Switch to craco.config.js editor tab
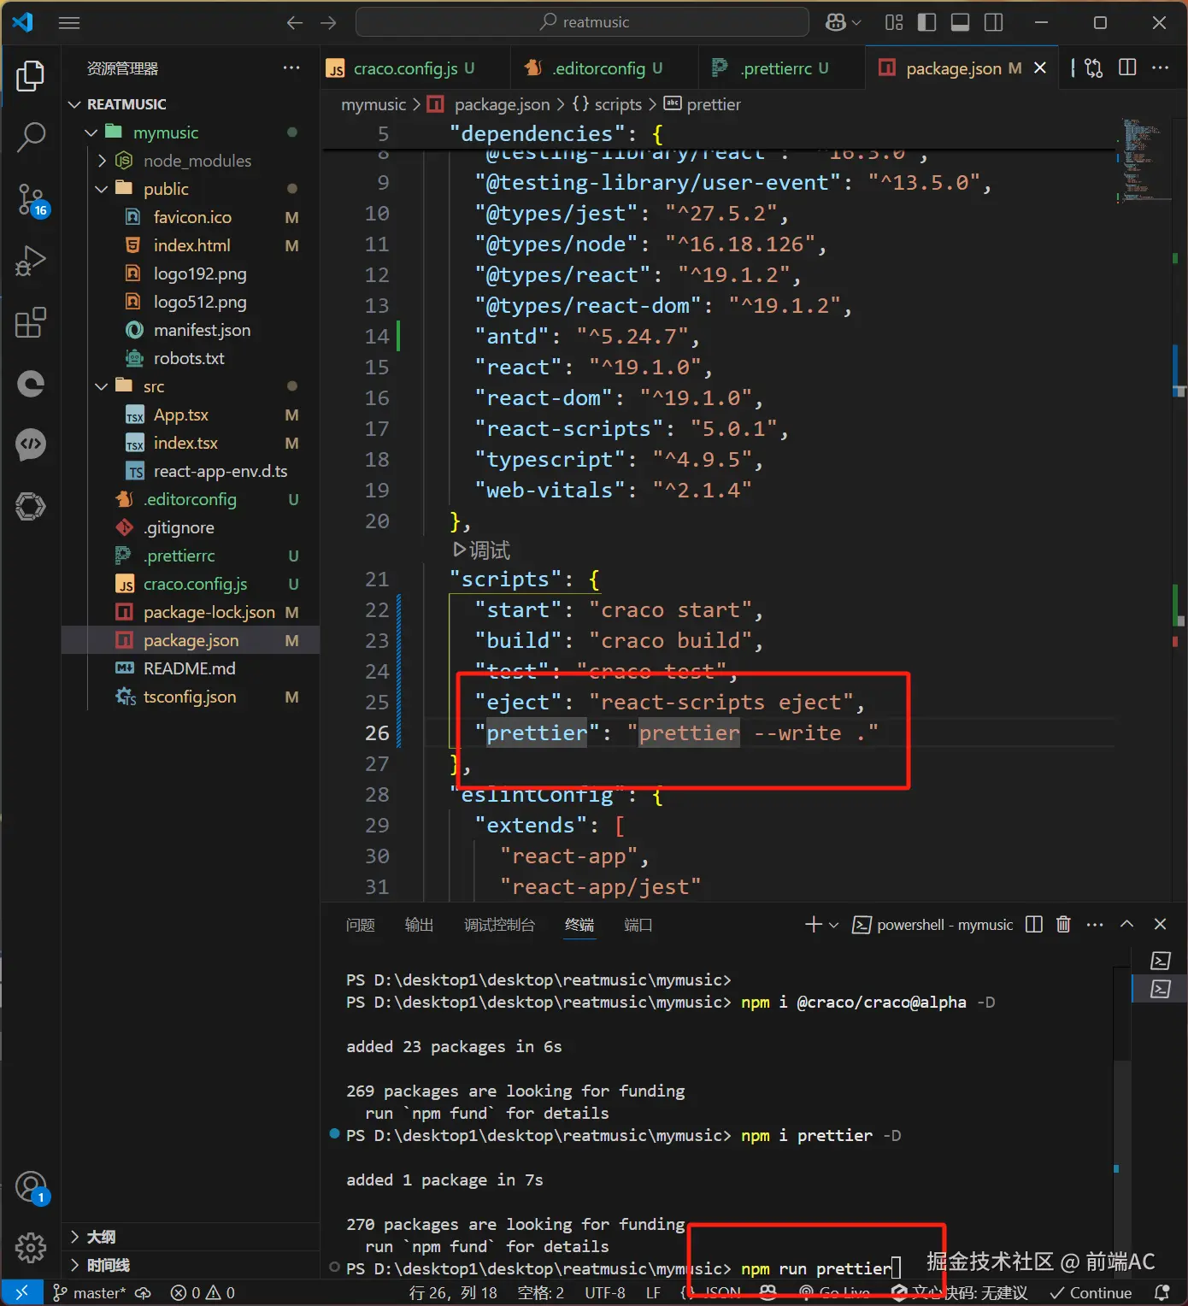This screenshot has height=1306, width=1188. point(404,68)
